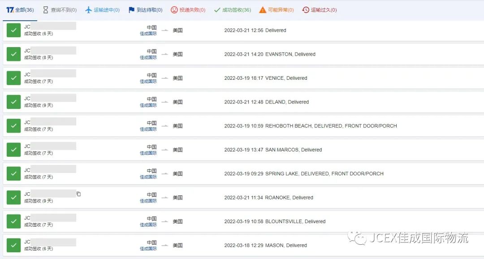Click the warning triangle icon for 可能异常
The width and height of the screenshot is (484, 259).
coord(263,10)
